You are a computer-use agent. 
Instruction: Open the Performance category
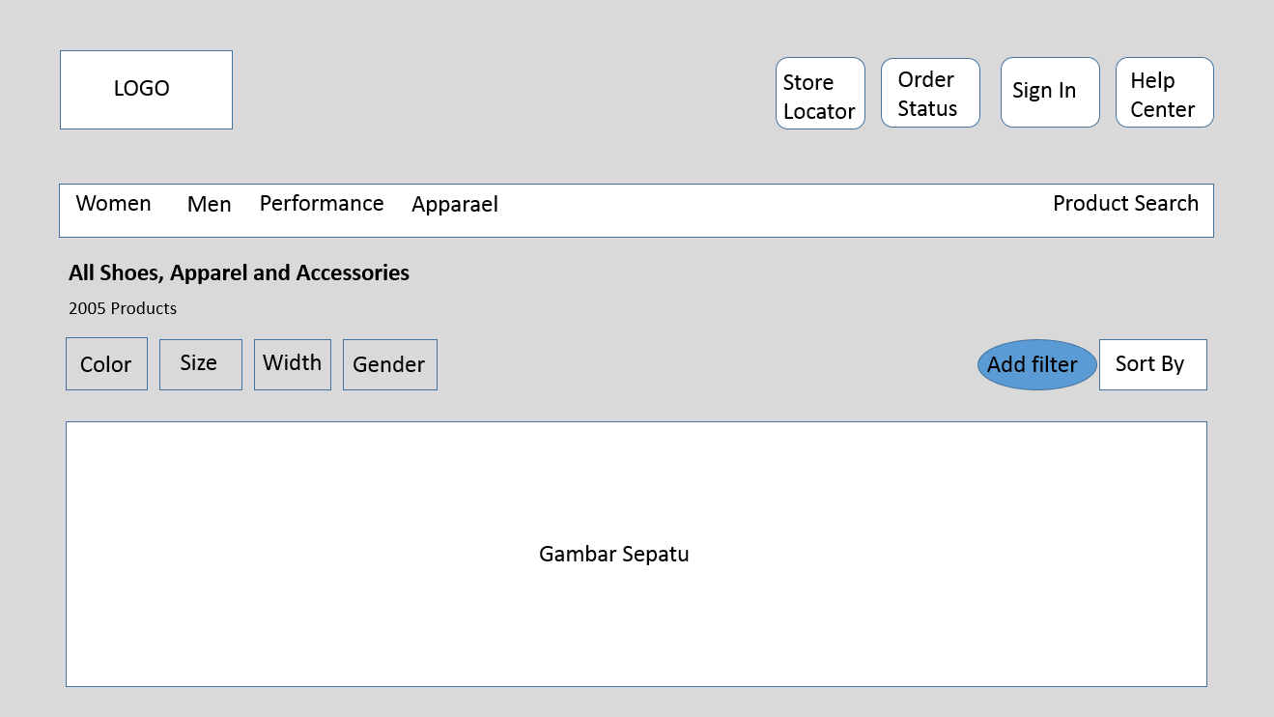click(x=322, y=204)
